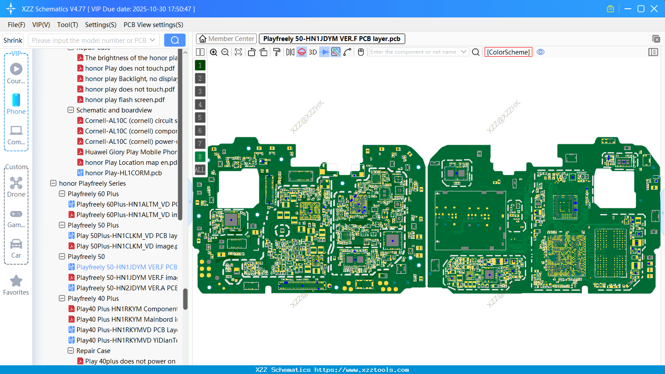Toggle the eye visibility icon
665x374 pixels.
point(541,52)
